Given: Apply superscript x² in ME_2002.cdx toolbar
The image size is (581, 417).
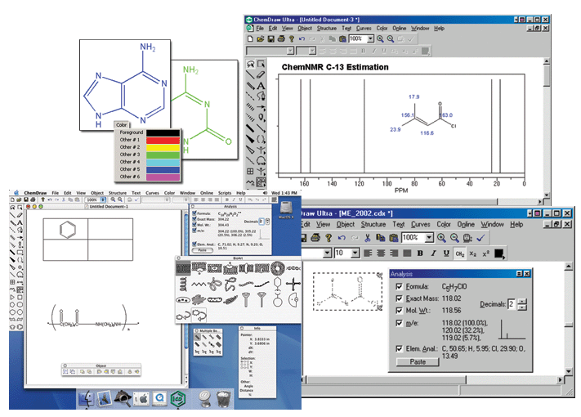Looking at the screenshot, I should 485,253.
